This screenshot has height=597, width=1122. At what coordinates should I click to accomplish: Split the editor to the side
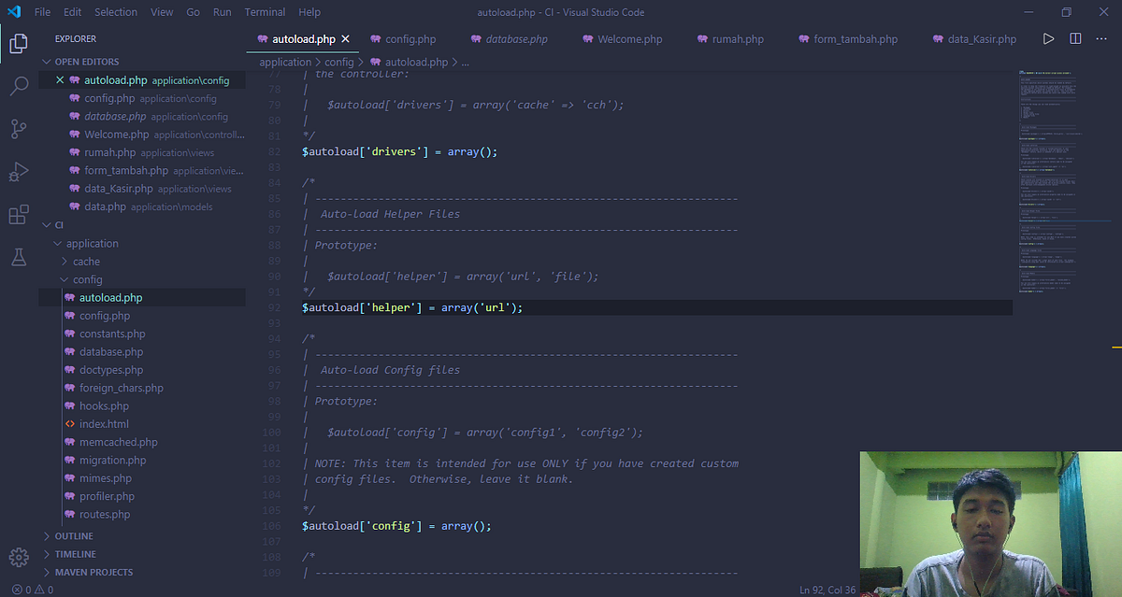click(x=1076, y=39)
